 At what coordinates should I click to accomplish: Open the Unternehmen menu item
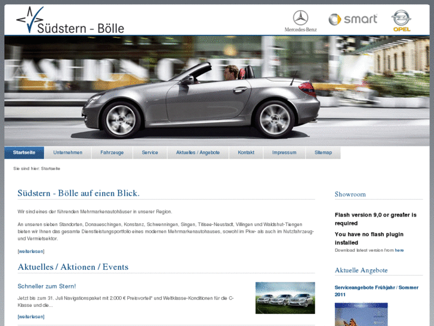click(x=68, y=153)
